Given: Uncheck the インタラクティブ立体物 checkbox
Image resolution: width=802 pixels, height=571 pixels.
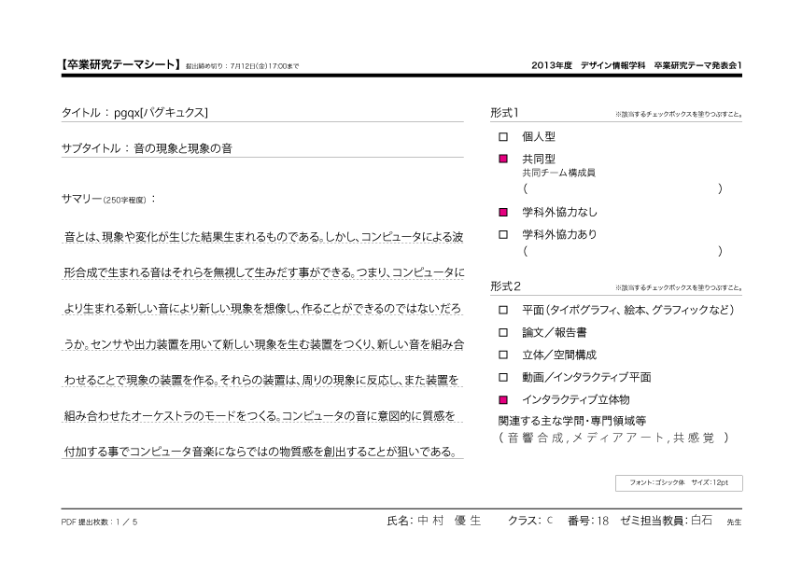Looking at the screenshot, I should click(503, 399).
